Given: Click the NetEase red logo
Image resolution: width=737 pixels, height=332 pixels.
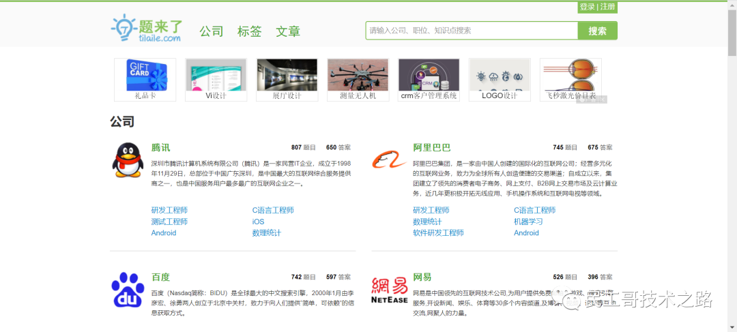Looking at the screenshot, I should [389, 291].
